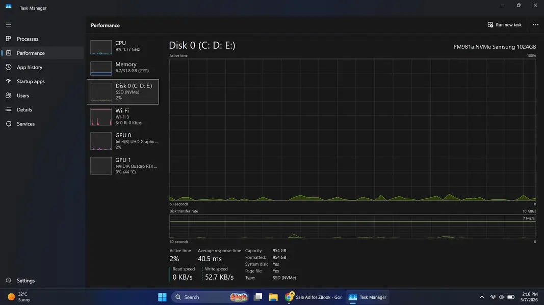Click the taskbar Search box

210,297
